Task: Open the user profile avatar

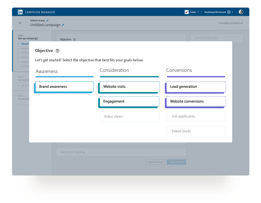Action: pyautogui.click(x=241, y=12)
